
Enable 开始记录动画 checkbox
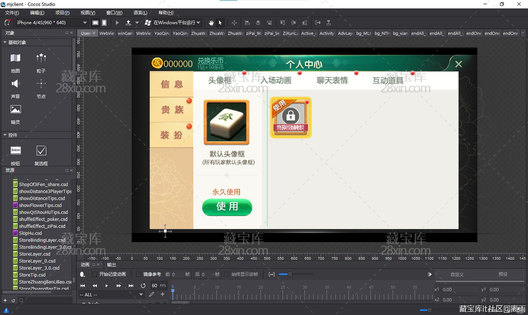coord(95,274)
